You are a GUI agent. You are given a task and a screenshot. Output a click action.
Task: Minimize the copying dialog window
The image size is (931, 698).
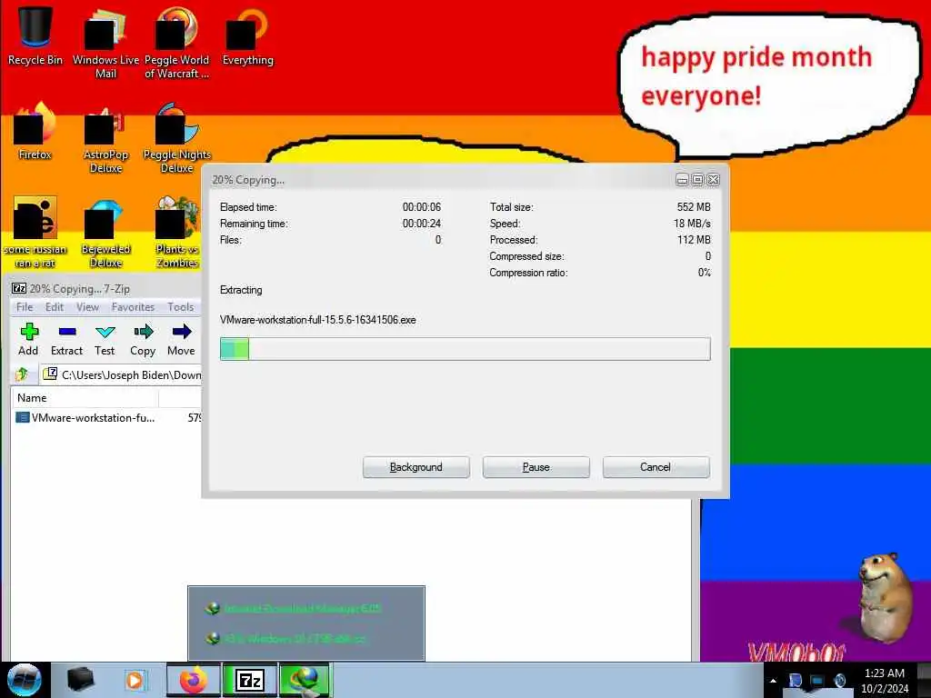tap(682, 180)
